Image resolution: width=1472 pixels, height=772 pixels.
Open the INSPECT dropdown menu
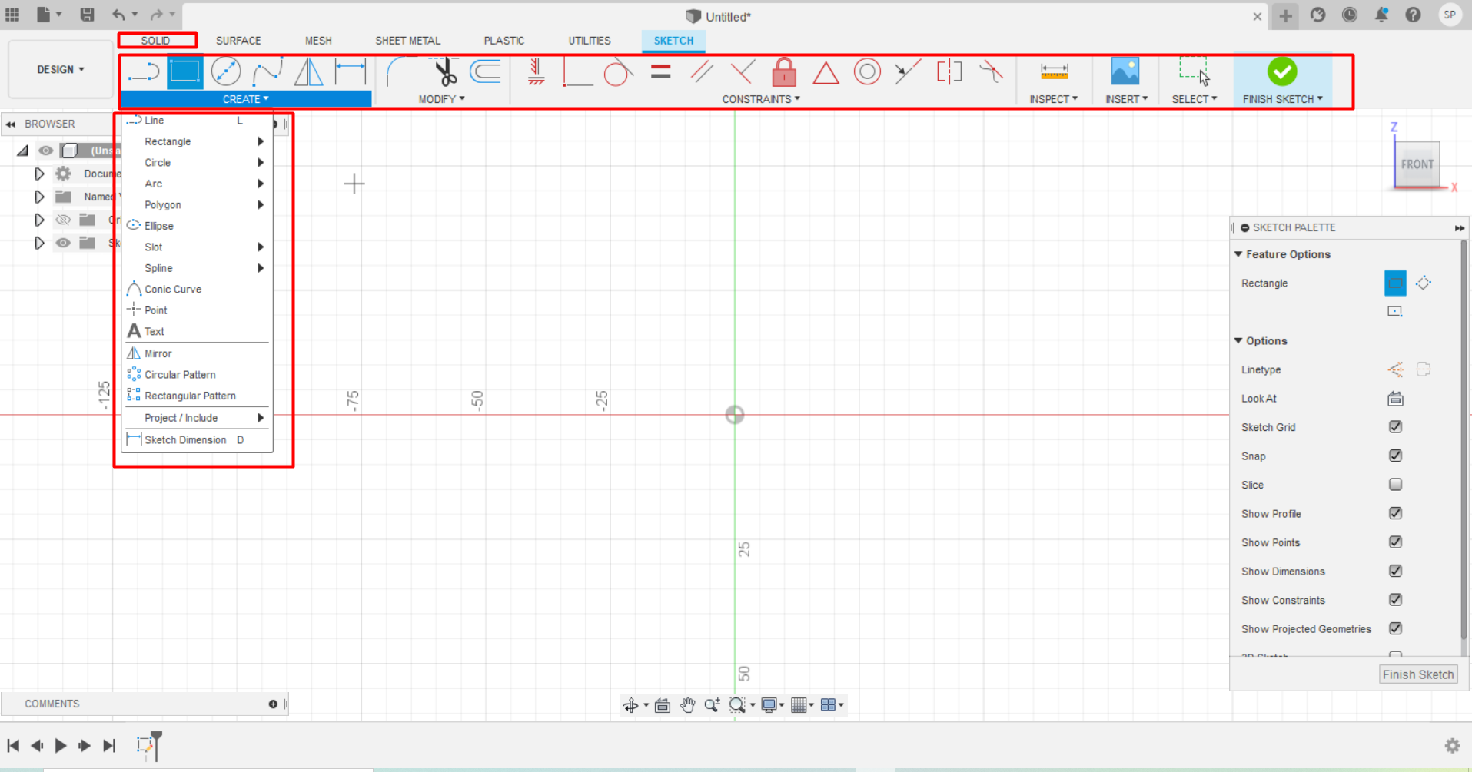[x=1053, y=99]
